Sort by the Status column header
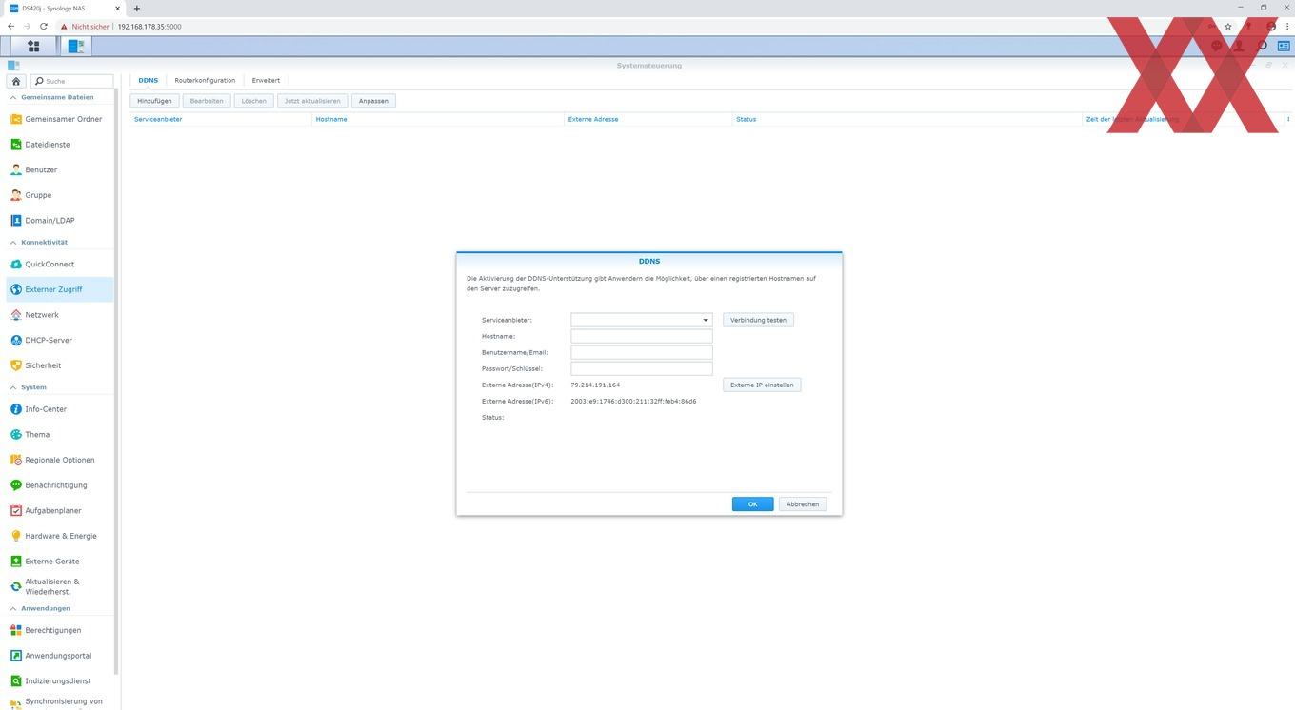This screenshot has width=1295, height=710. (x=907, y=119)
